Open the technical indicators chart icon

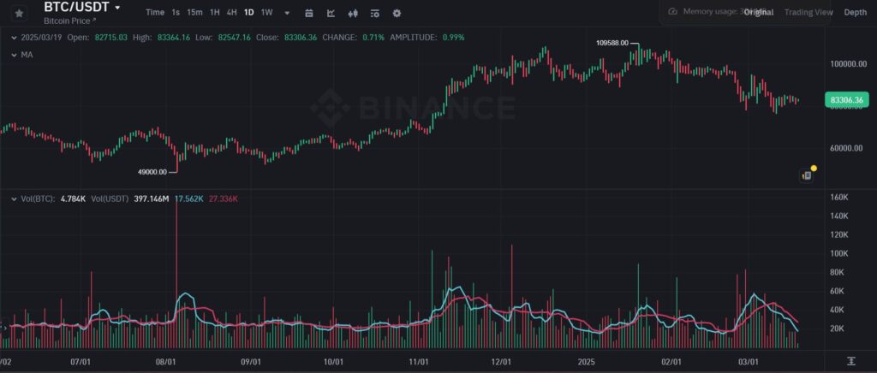(x=331, y=13)
